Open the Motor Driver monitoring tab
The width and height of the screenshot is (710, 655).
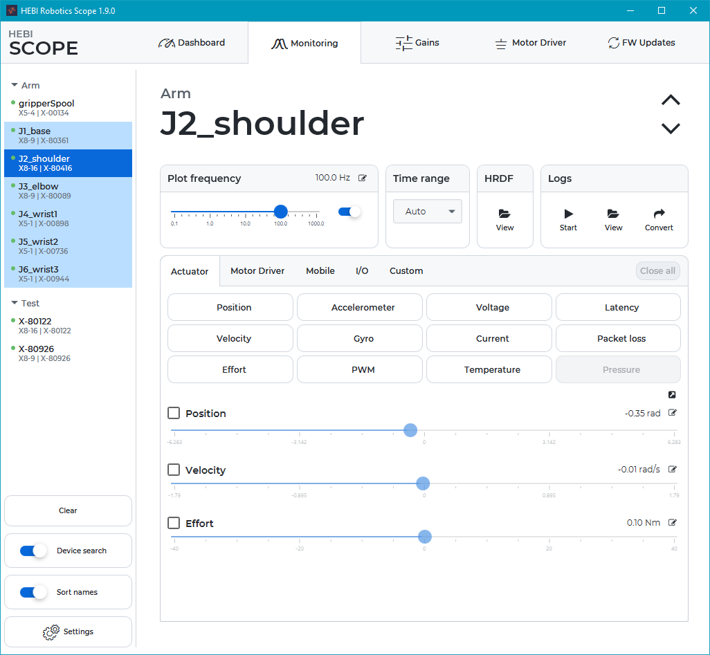(257, 270)
